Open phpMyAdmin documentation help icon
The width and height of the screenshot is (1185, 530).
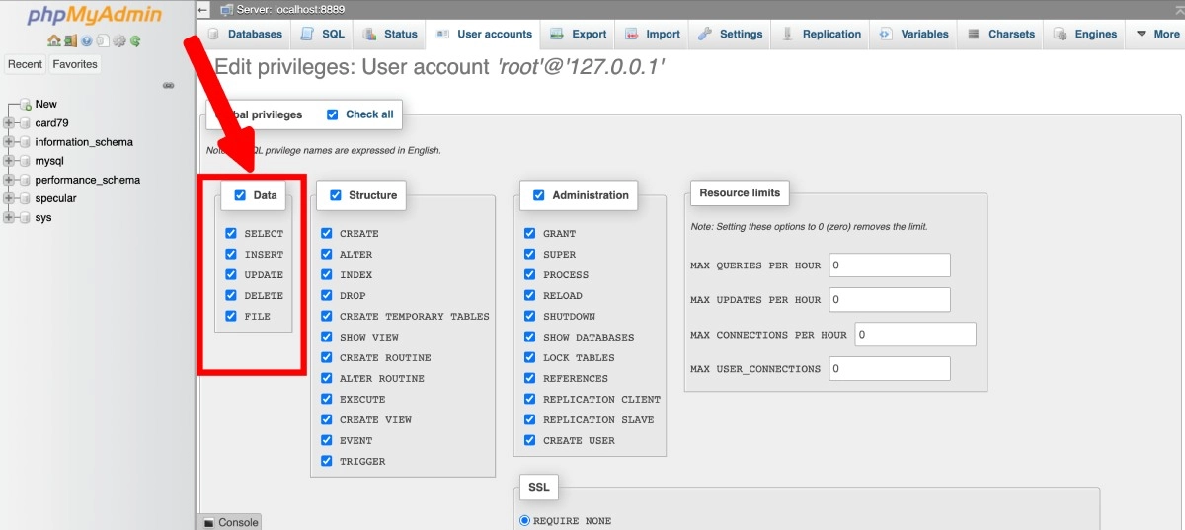(x=86, y=40)
